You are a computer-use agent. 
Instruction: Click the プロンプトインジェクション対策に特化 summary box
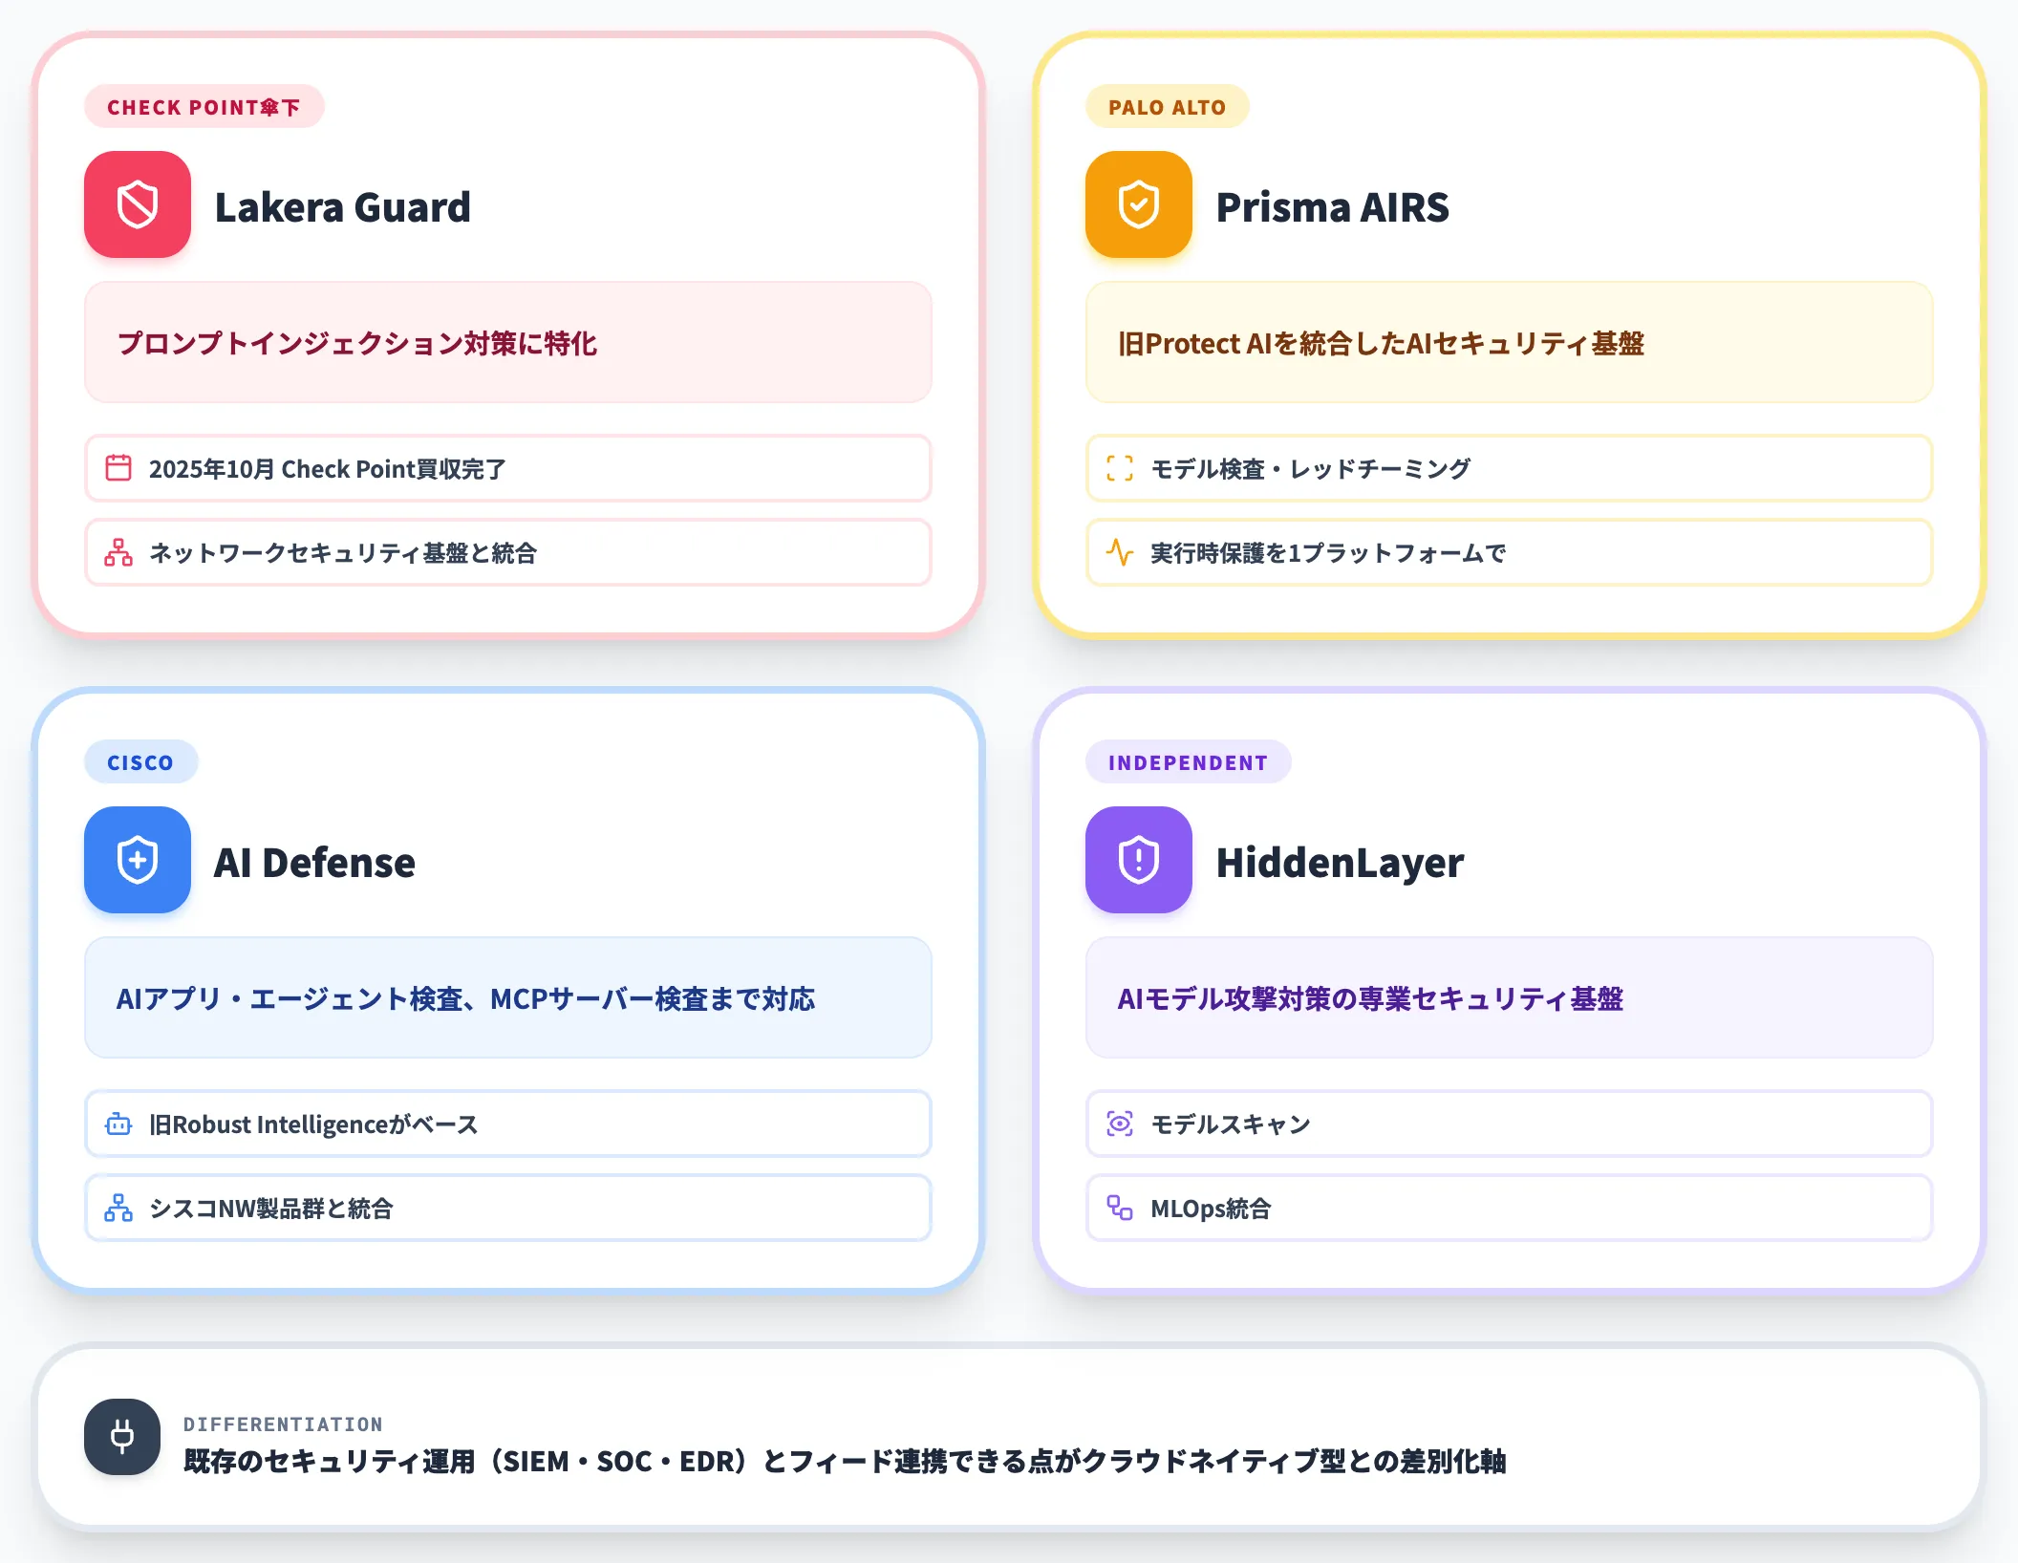pyautogui.click(x=508, y=342)
